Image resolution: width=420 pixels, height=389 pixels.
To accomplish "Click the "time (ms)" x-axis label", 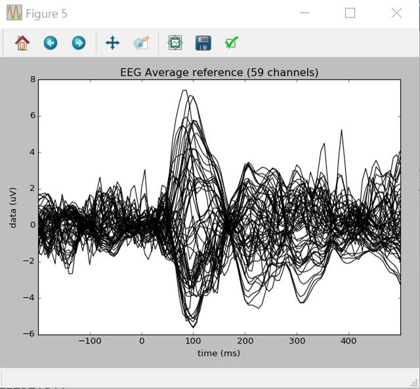I will pos(219,354).
